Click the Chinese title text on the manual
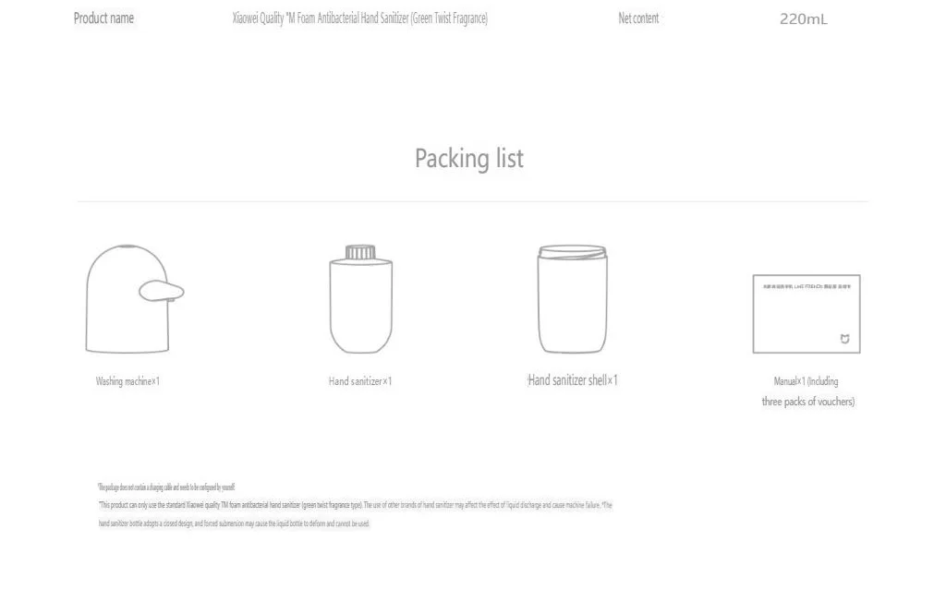Screen dimensions: 946x601 [x=807, y=286]
